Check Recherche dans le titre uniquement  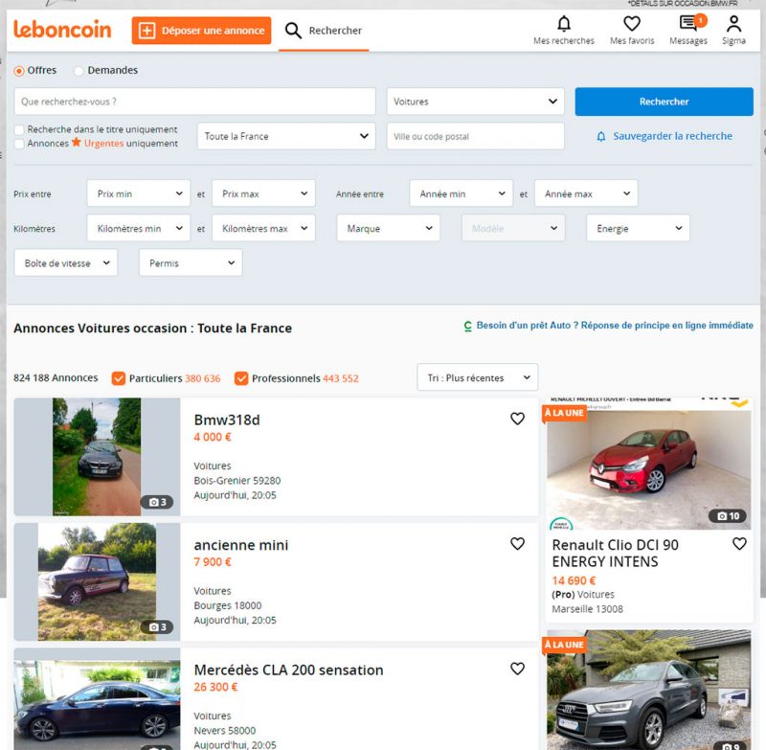[19, 130]
